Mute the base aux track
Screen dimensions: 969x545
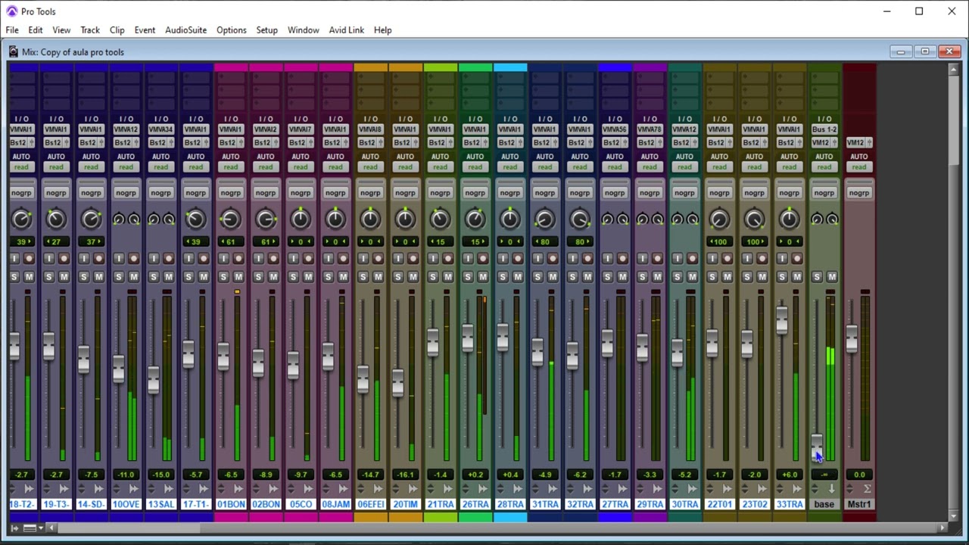coord(831,277)
